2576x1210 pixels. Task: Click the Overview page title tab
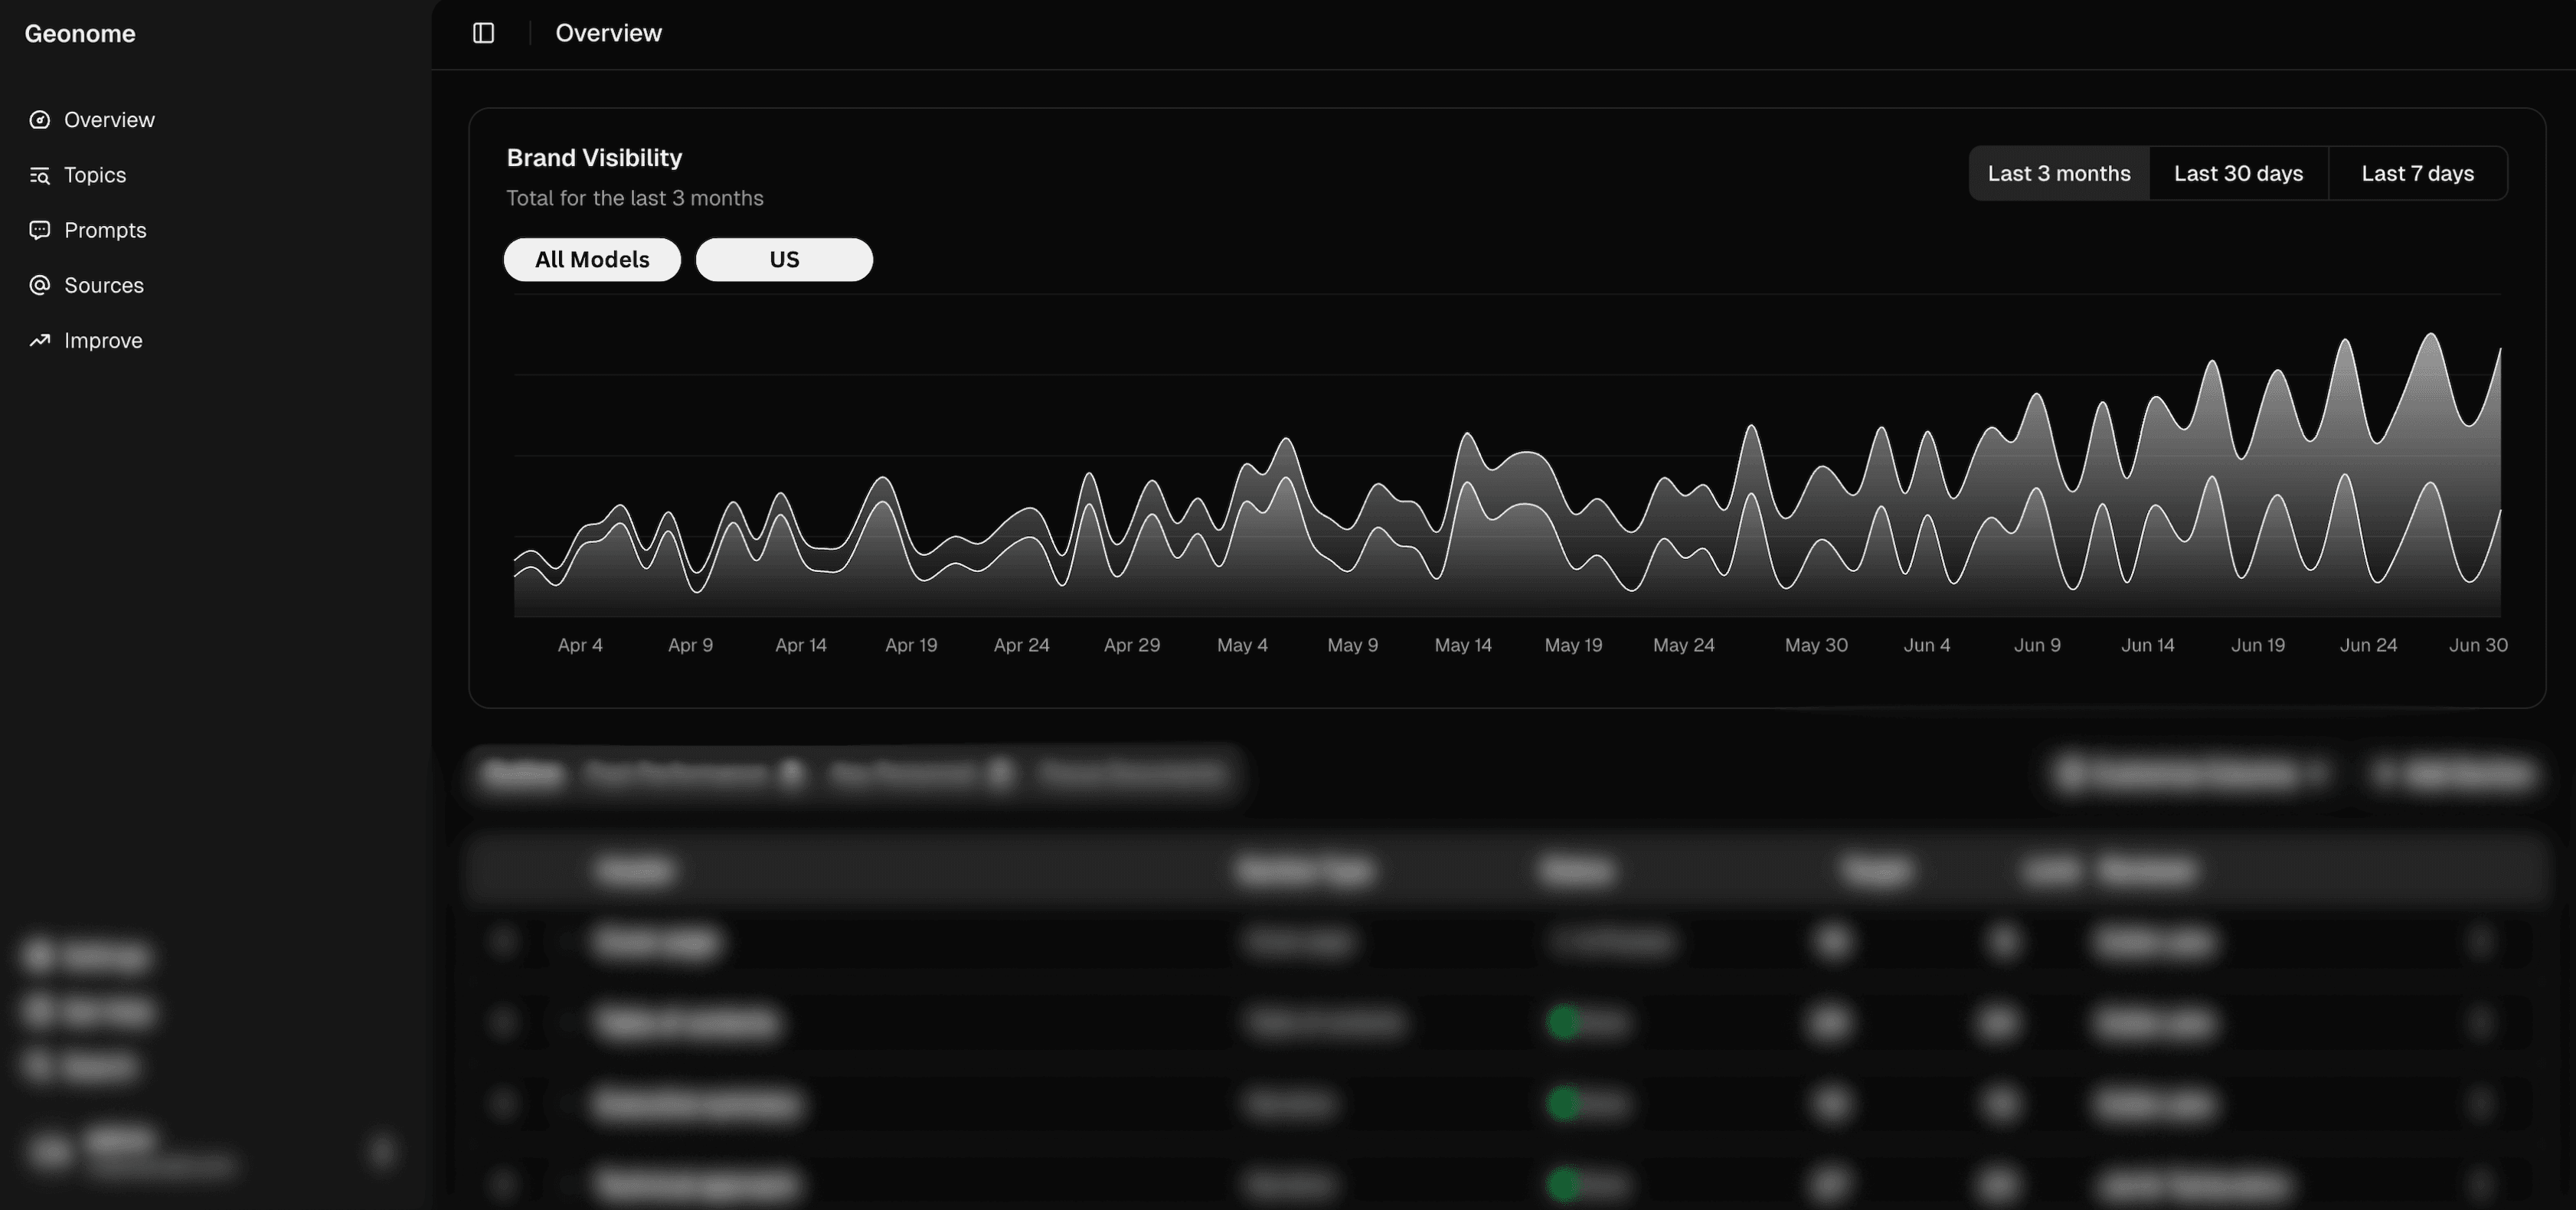608,33
